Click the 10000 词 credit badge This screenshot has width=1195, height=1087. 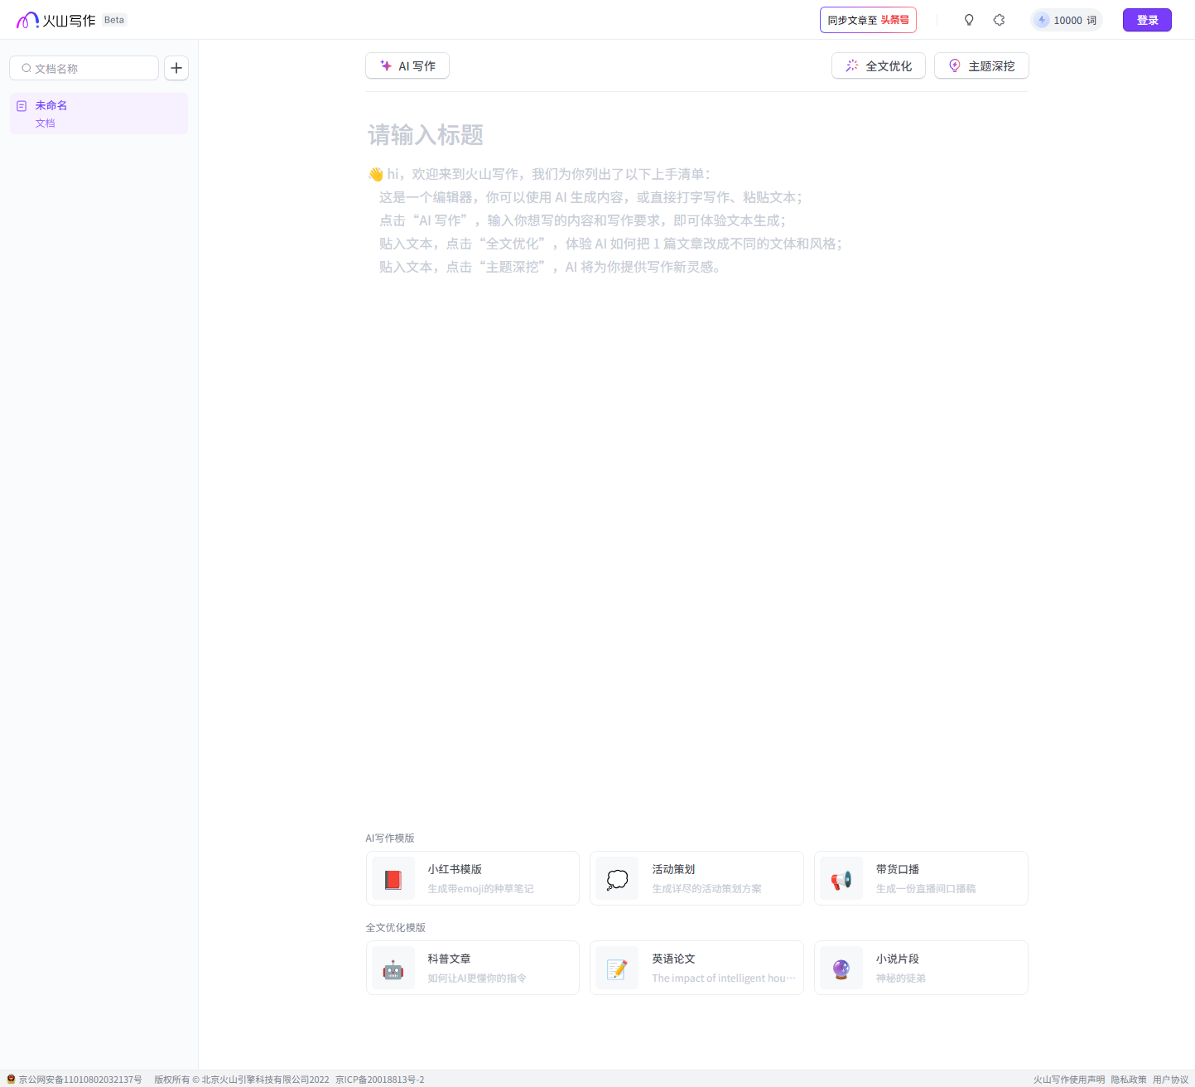1067,20
